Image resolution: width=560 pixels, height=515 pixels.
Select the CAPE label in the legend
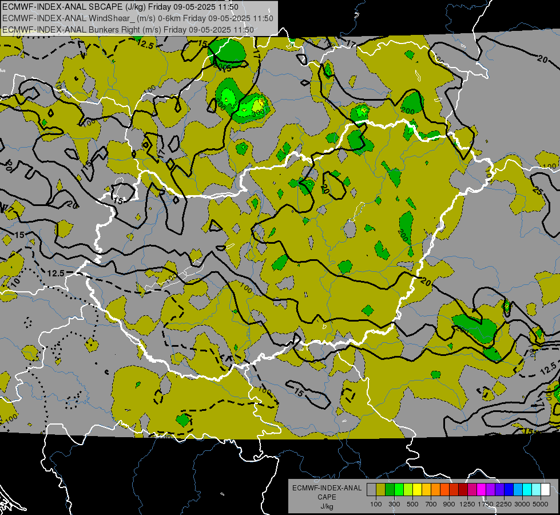tap(327, 497)
